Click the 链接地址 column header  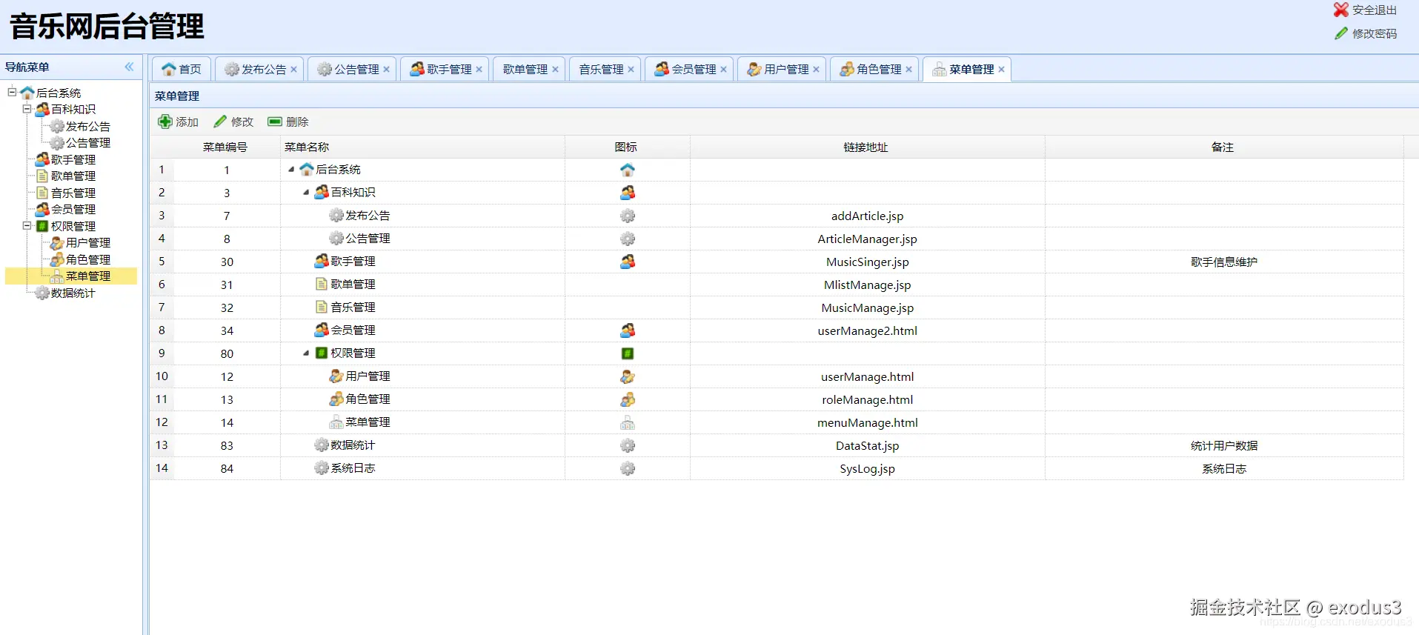tap(866, 147)
